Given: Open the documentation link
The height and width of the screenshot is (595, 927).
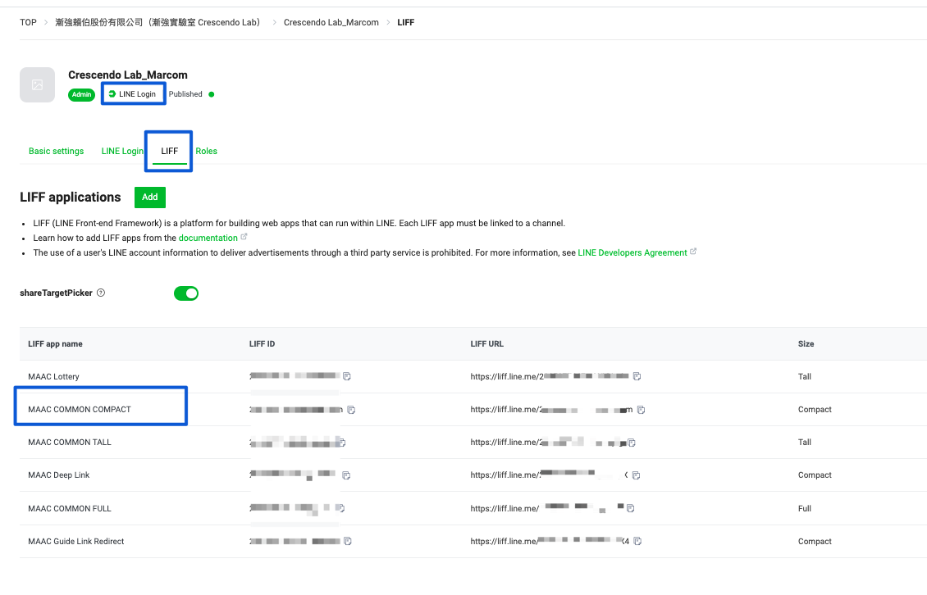Looking at the screenshot, I should tap(208, 238).
